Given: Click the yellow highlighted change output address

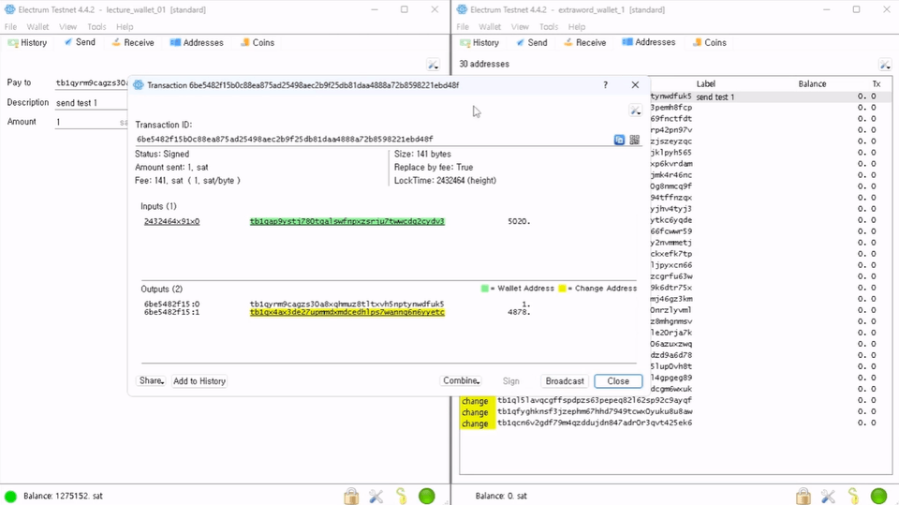Looking at the screenshot, I should coord(346,313).
